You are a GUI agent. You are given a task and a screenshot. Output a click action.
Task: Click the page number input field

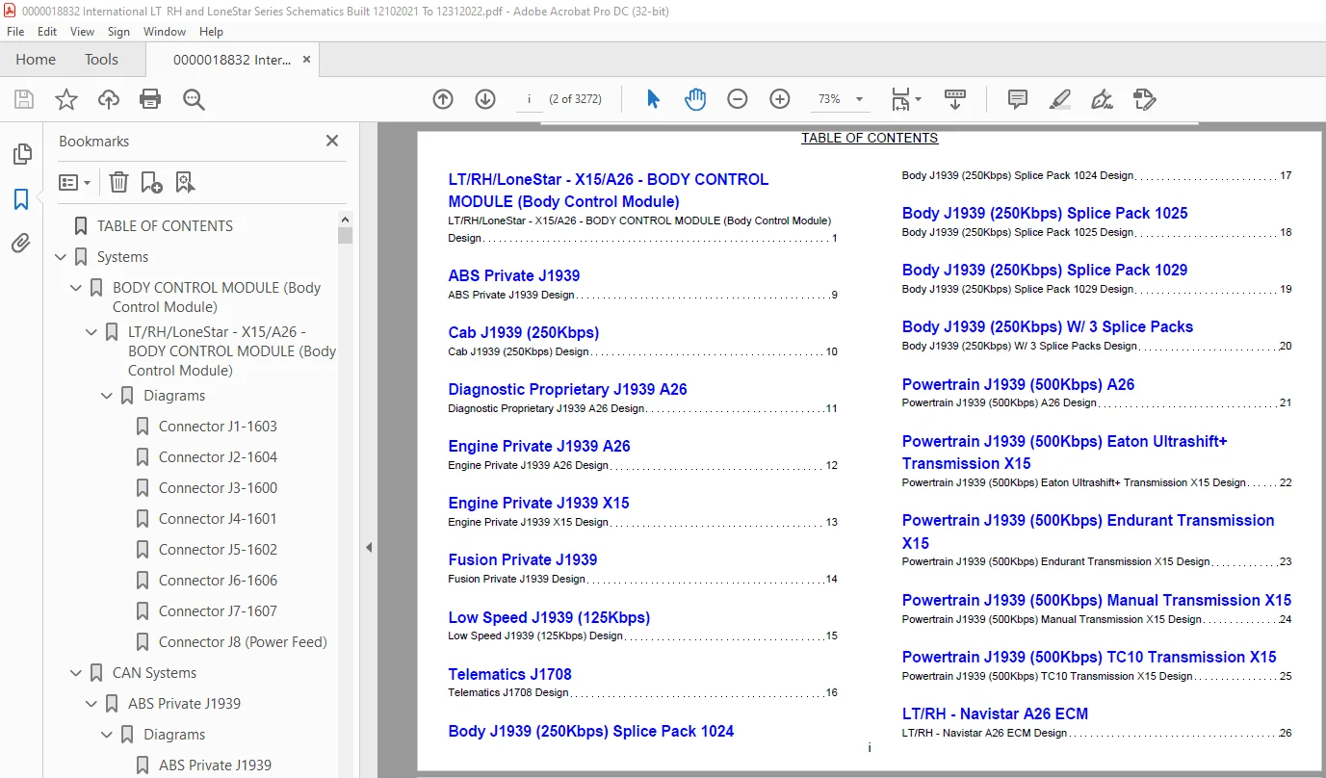click(x=529, y=99)
